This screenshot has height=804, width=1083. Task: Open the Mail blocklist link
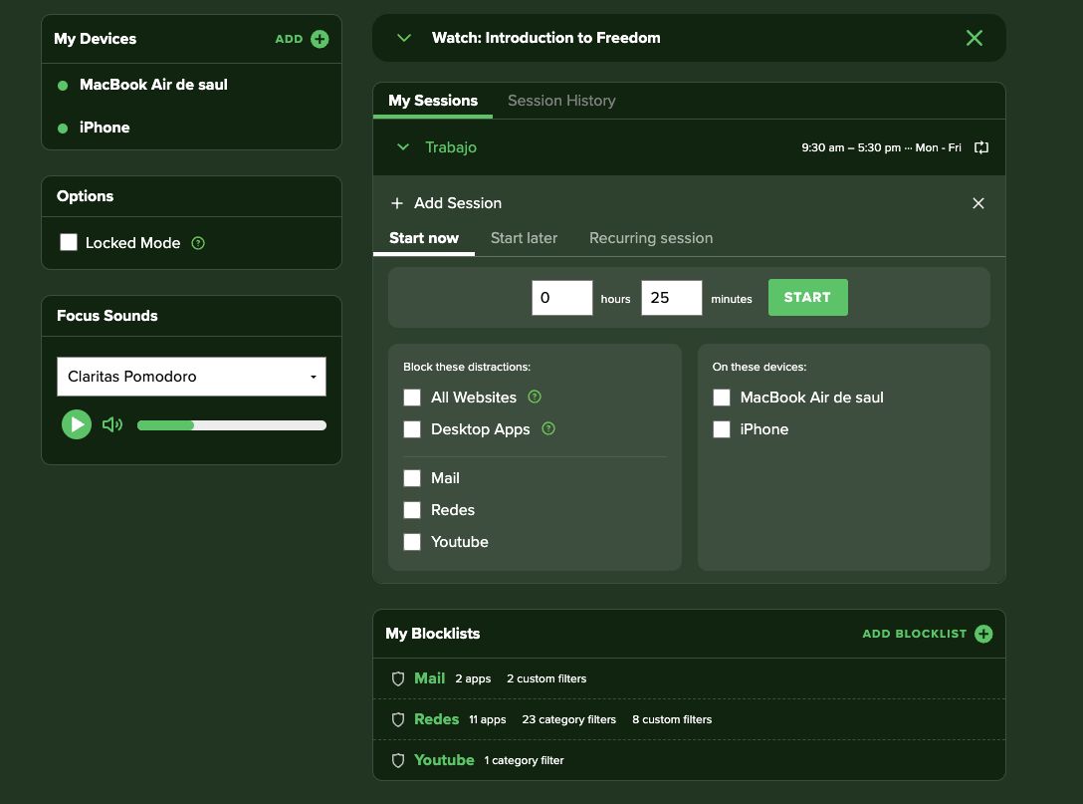click(430, 678)
